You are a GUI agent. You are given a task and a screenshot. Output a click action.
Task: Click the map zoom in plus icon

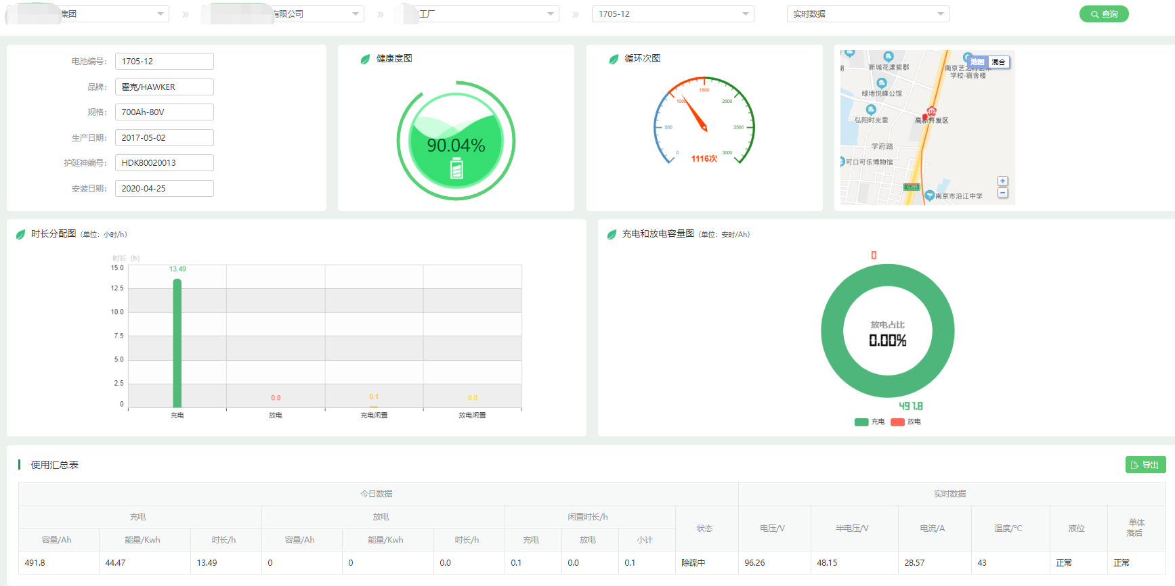point(1002,181)
